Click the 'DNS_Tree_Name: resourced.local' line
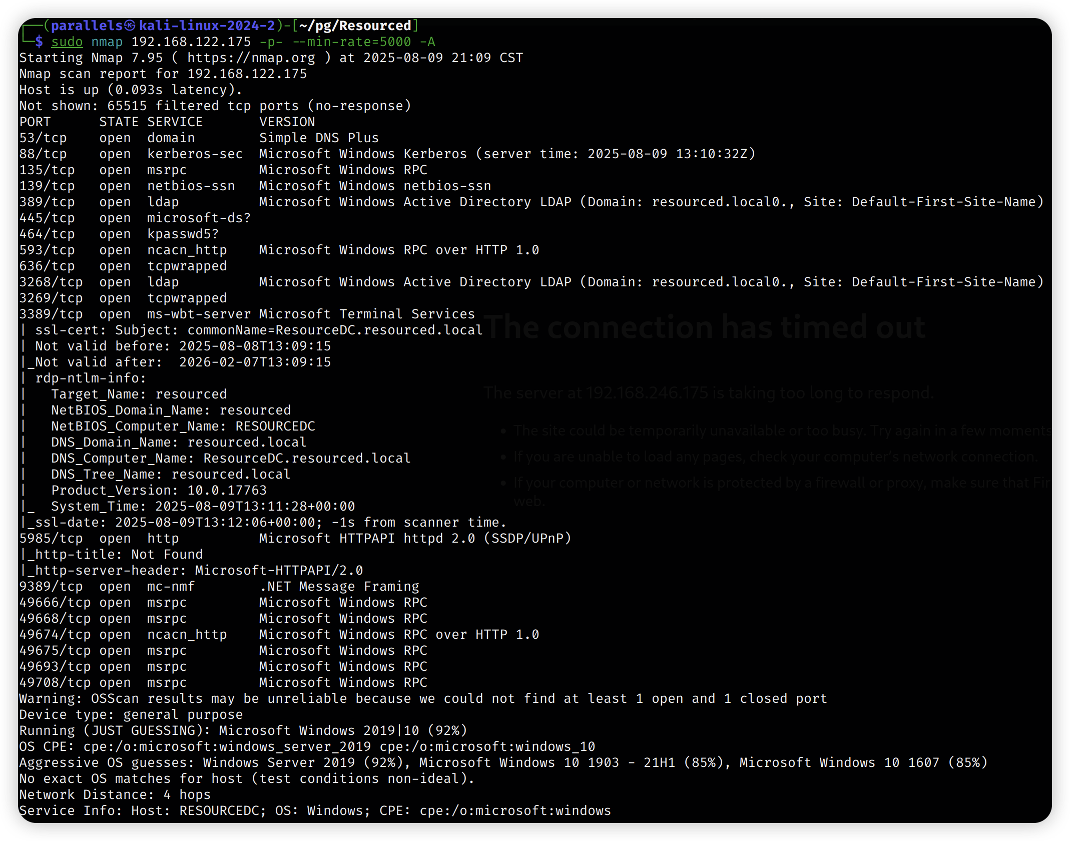The width and height of the screenshot is (1070, 841). tap(171, 475)
